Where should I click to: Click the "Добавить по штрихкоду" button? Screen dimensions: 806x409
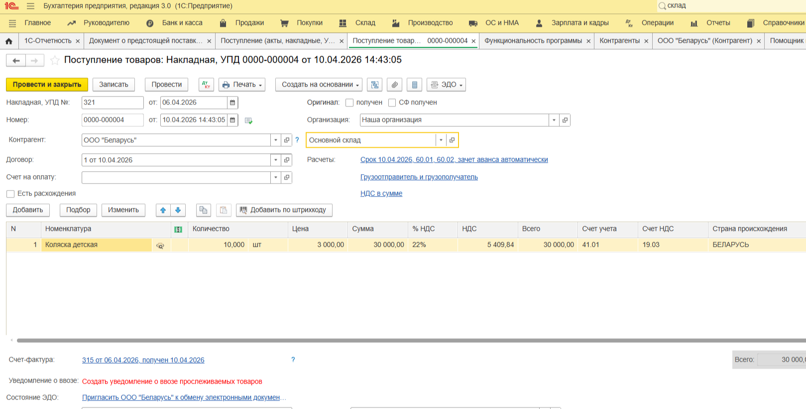pyautogui.click(x=284, y=210)
